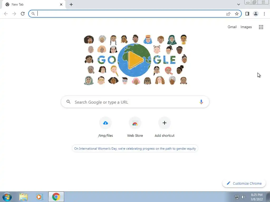Open the Images link
Viewport: 270px width, 202px height.
point(246,27)
